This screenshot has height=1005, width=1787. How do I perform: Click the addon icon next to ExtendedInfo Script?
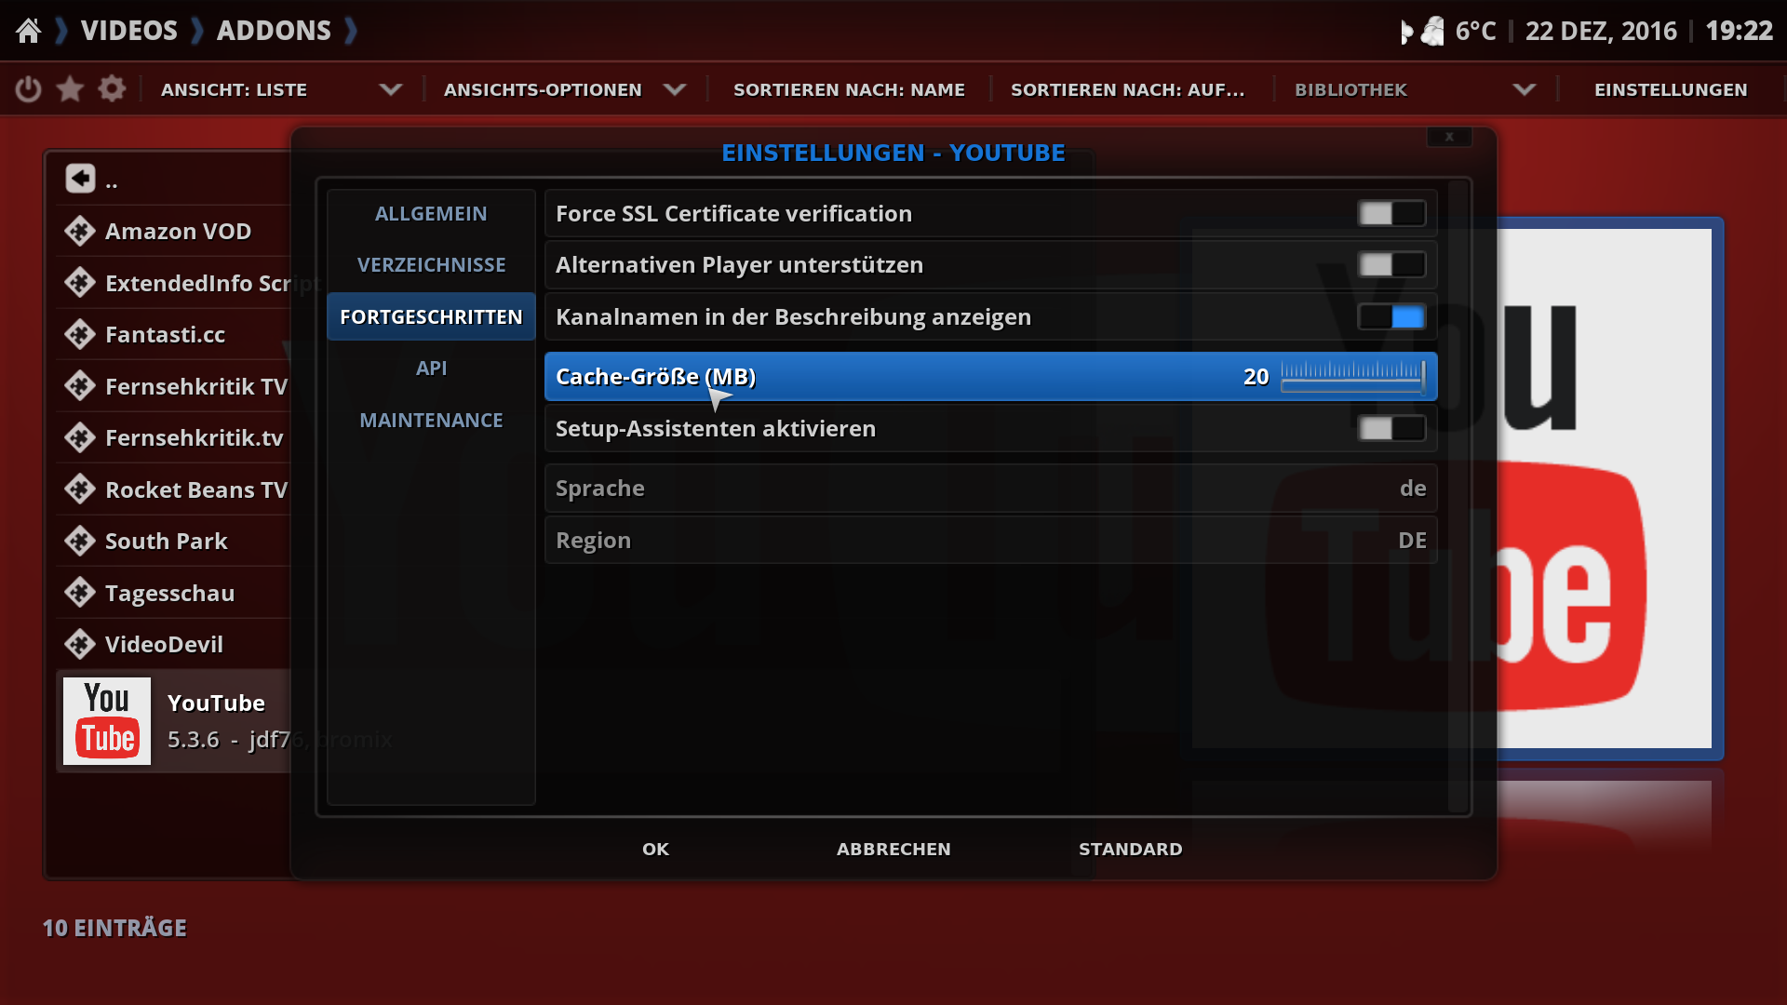(x=80, y=282)
